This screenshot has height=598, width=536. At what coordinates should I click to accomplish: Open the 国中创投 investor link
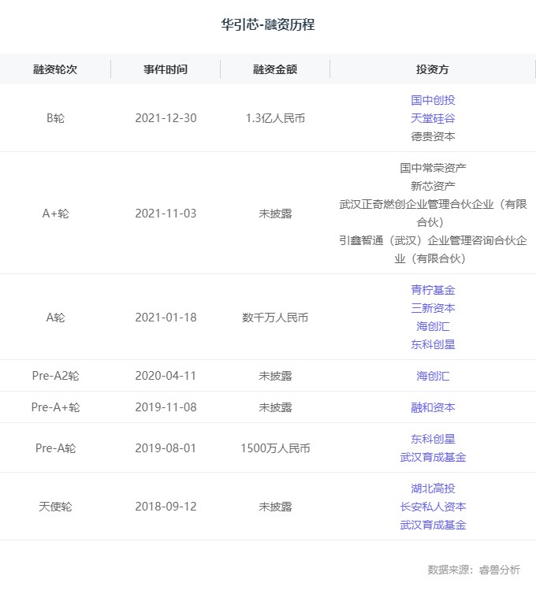coord(433,100)
